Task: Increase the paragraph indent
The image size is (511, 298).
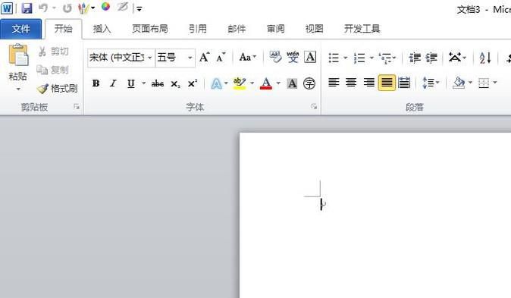Action: (x=431, y=58)
